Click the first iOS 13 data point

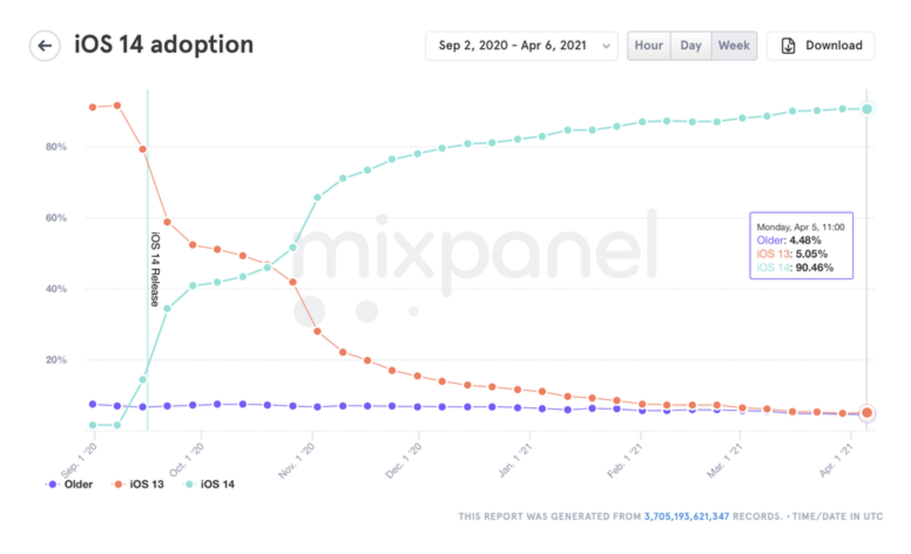click(93, 107)
